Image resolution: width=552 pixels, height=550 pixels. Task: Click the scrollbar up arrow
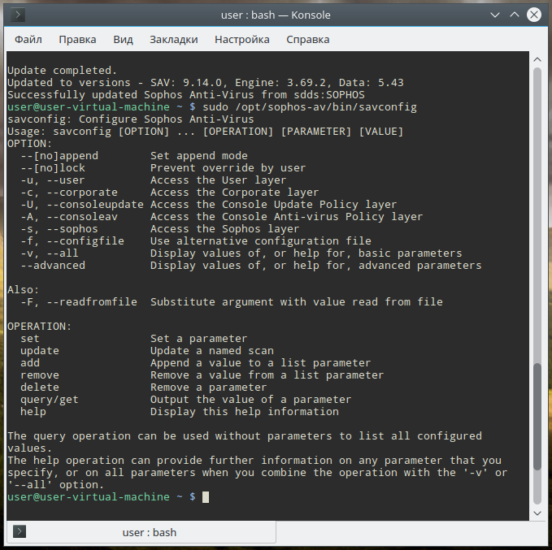(537, 59)
